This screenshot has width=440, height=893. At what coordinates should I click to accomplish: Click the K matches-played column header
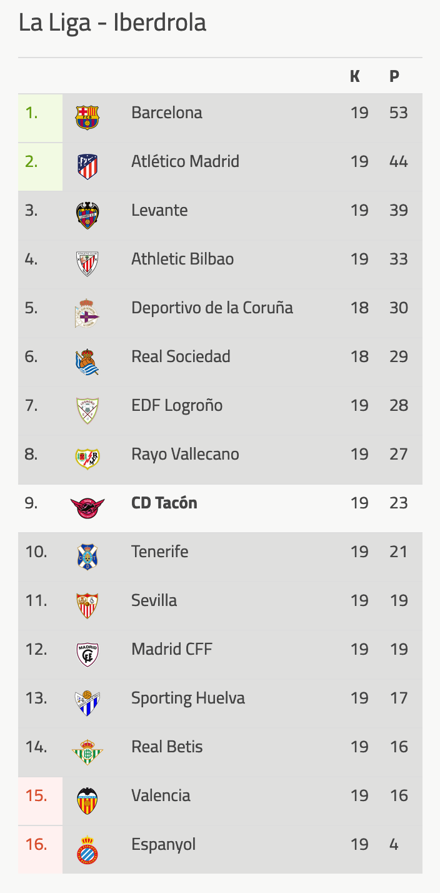(x=355, y=76)
